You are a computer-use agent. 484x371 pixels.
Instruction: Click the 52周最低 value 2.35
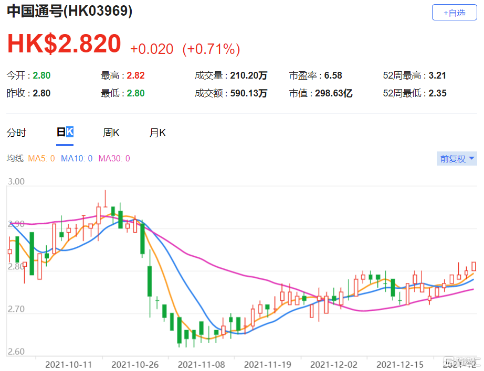click(437, 93)
